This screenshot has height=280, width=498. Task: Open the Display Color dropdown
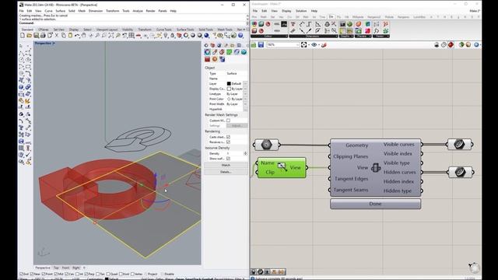pos(246,89)
